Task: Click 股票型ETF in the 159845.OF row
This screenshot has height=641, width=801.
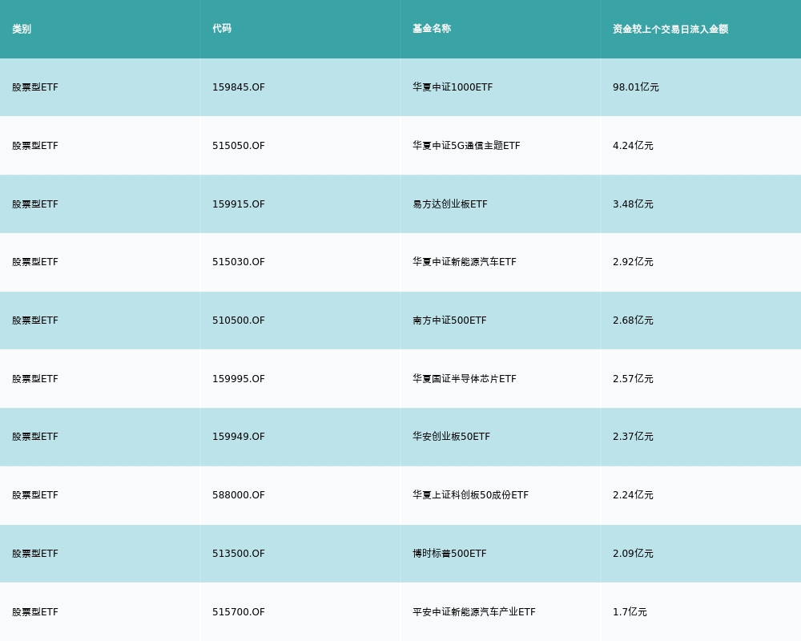Action: coord(35,87)
